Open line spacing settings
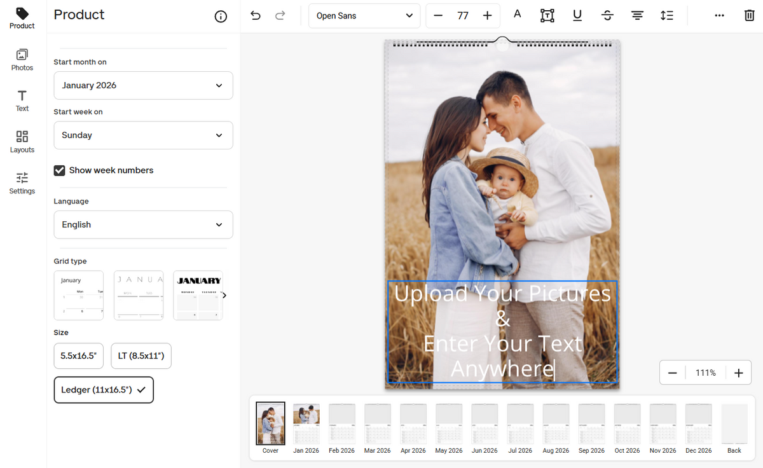The height and width of the screenshot is (468, 763). [666, 16]
